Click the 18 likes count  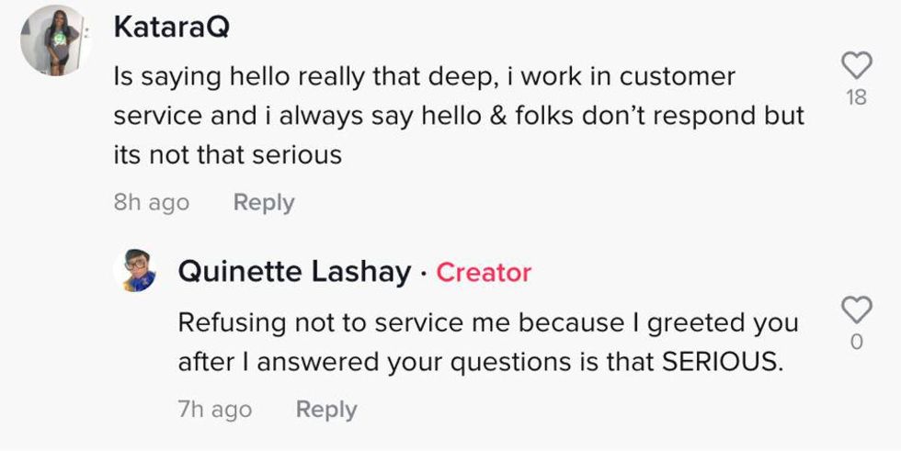(x=856, y=97)
